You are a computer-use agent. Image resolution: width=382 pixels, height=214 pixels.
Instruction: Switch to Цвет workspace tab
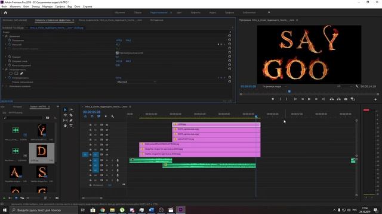coord(179,12)
